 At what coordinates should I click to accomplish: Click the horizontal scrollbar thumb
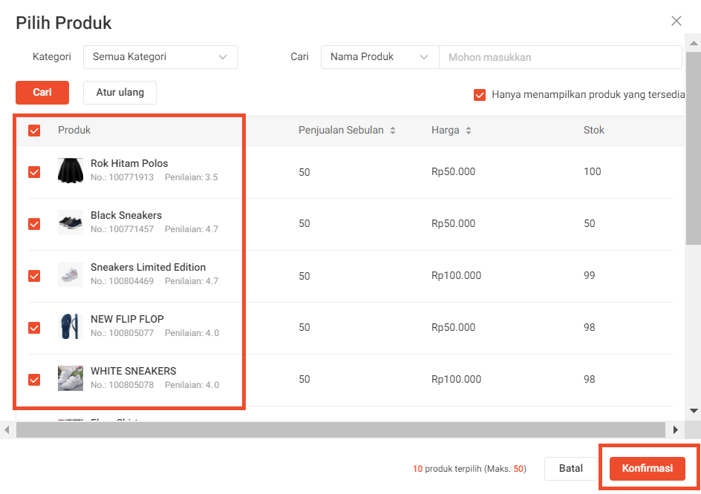click(341, 429)
